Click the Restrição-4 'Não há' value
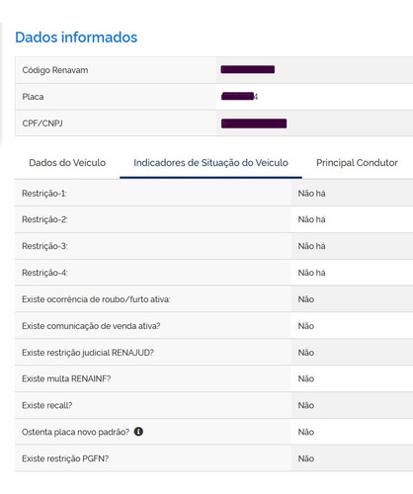The height and width of the screenshot is (494, 413). tap(312, 273)
